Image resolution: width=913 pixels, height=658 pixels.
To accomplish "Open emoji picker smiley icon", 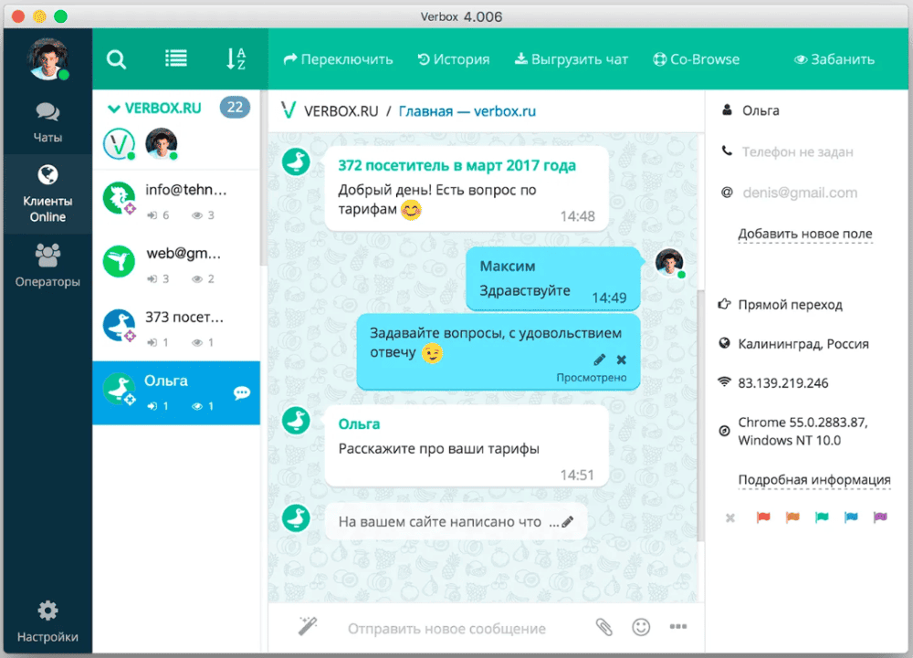I will pyautogui.click(x=641, y=627).
